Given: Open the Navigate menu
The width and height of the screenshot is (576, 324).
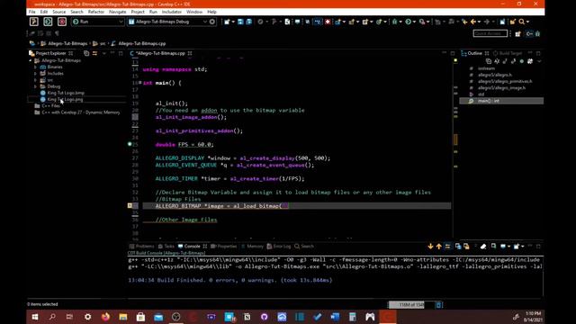Looking at the screenshot, I should (x=118, y=12).
